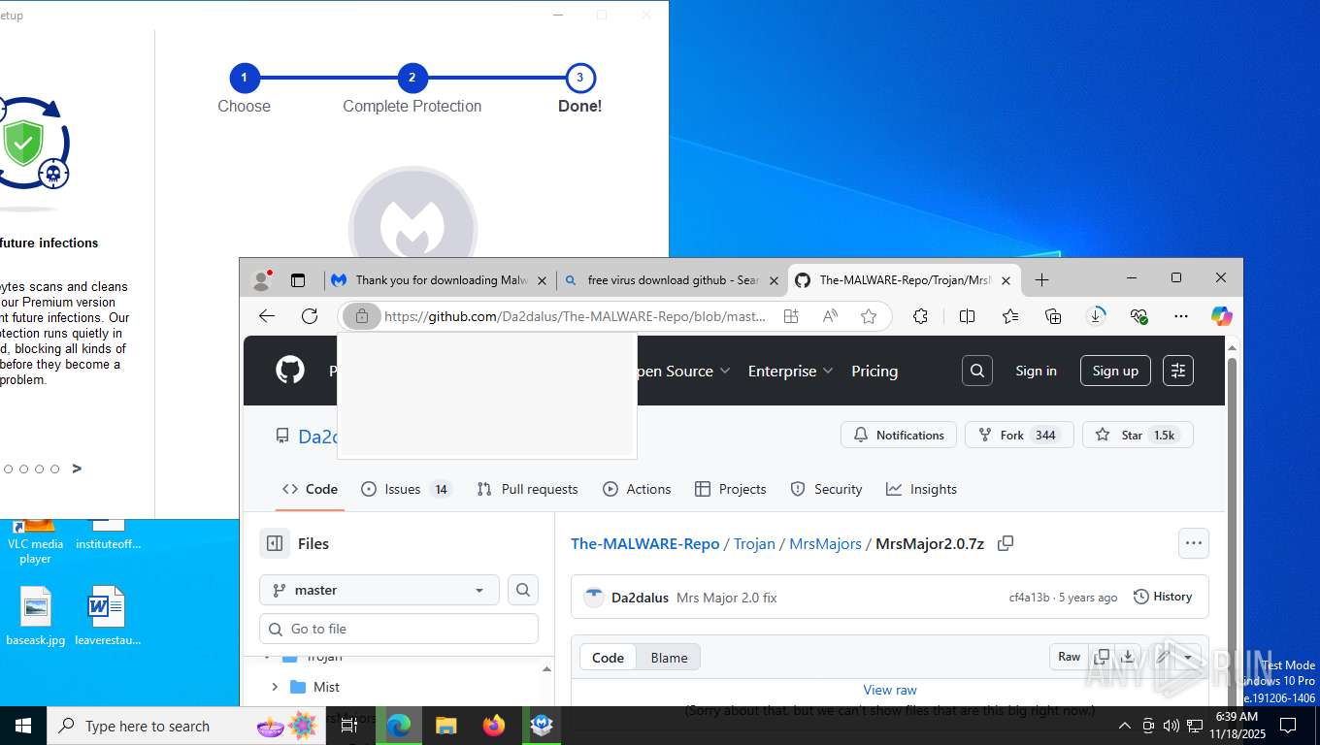Open Security tab

coord(826,489)
